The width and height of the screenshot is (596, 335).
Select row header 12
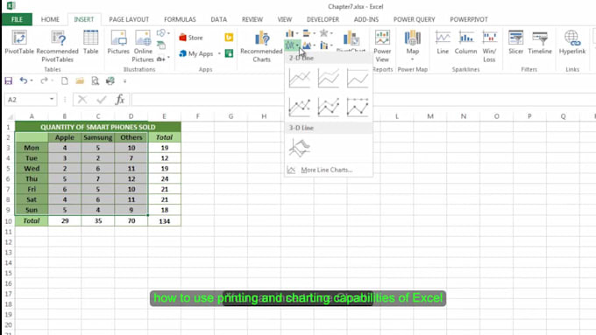point(8,242)
